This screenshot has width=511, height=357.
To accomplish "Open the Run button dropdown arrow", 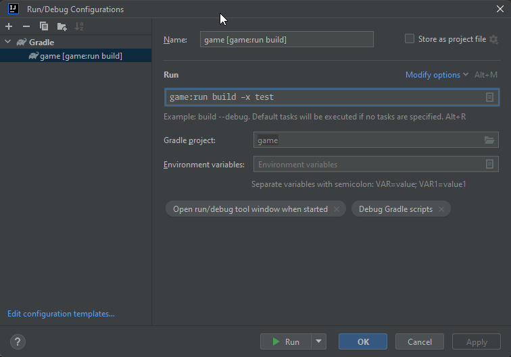I will click(x=320, y=341).
